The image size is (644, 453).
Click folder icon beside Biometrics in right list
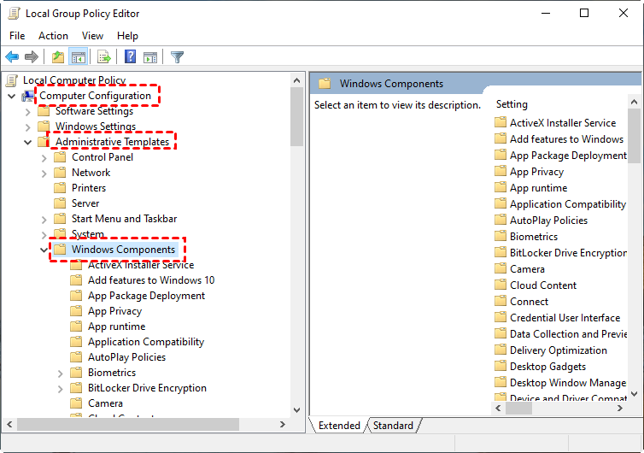tap(501, 237)
